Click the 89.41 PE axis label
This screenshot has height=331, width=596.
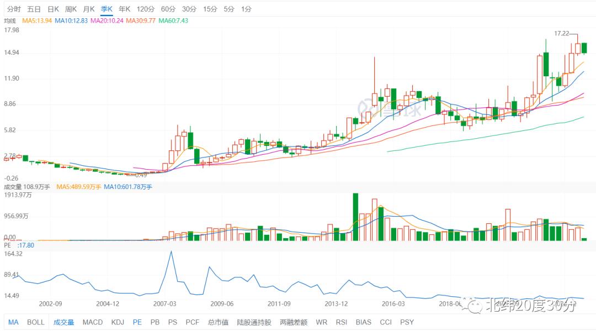point(12,275)
